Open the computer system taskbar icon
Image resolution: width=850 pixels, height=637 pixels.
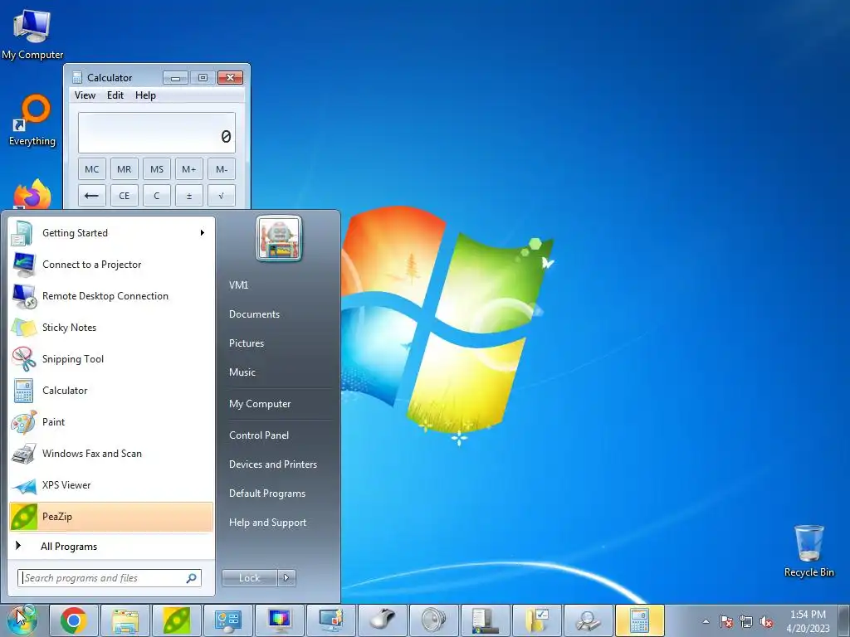[486, 620]
